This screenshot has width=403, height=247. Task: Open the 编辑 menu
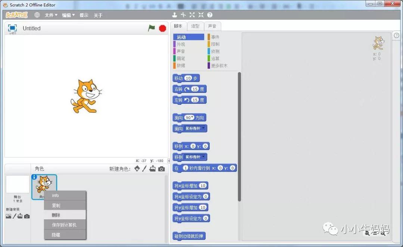68,15
